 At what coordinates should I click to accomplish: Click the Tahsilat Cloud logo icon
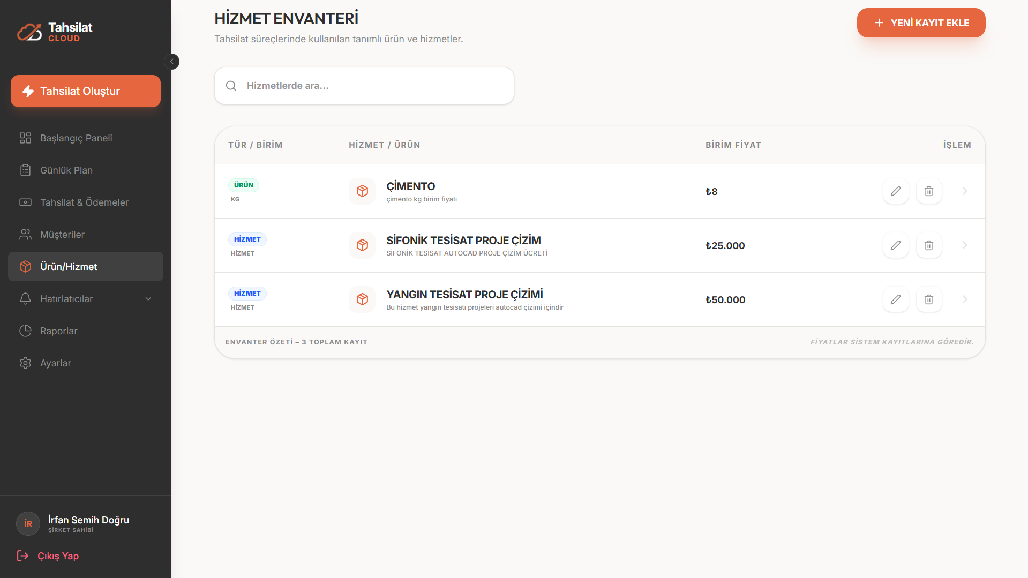pos(29,32)
